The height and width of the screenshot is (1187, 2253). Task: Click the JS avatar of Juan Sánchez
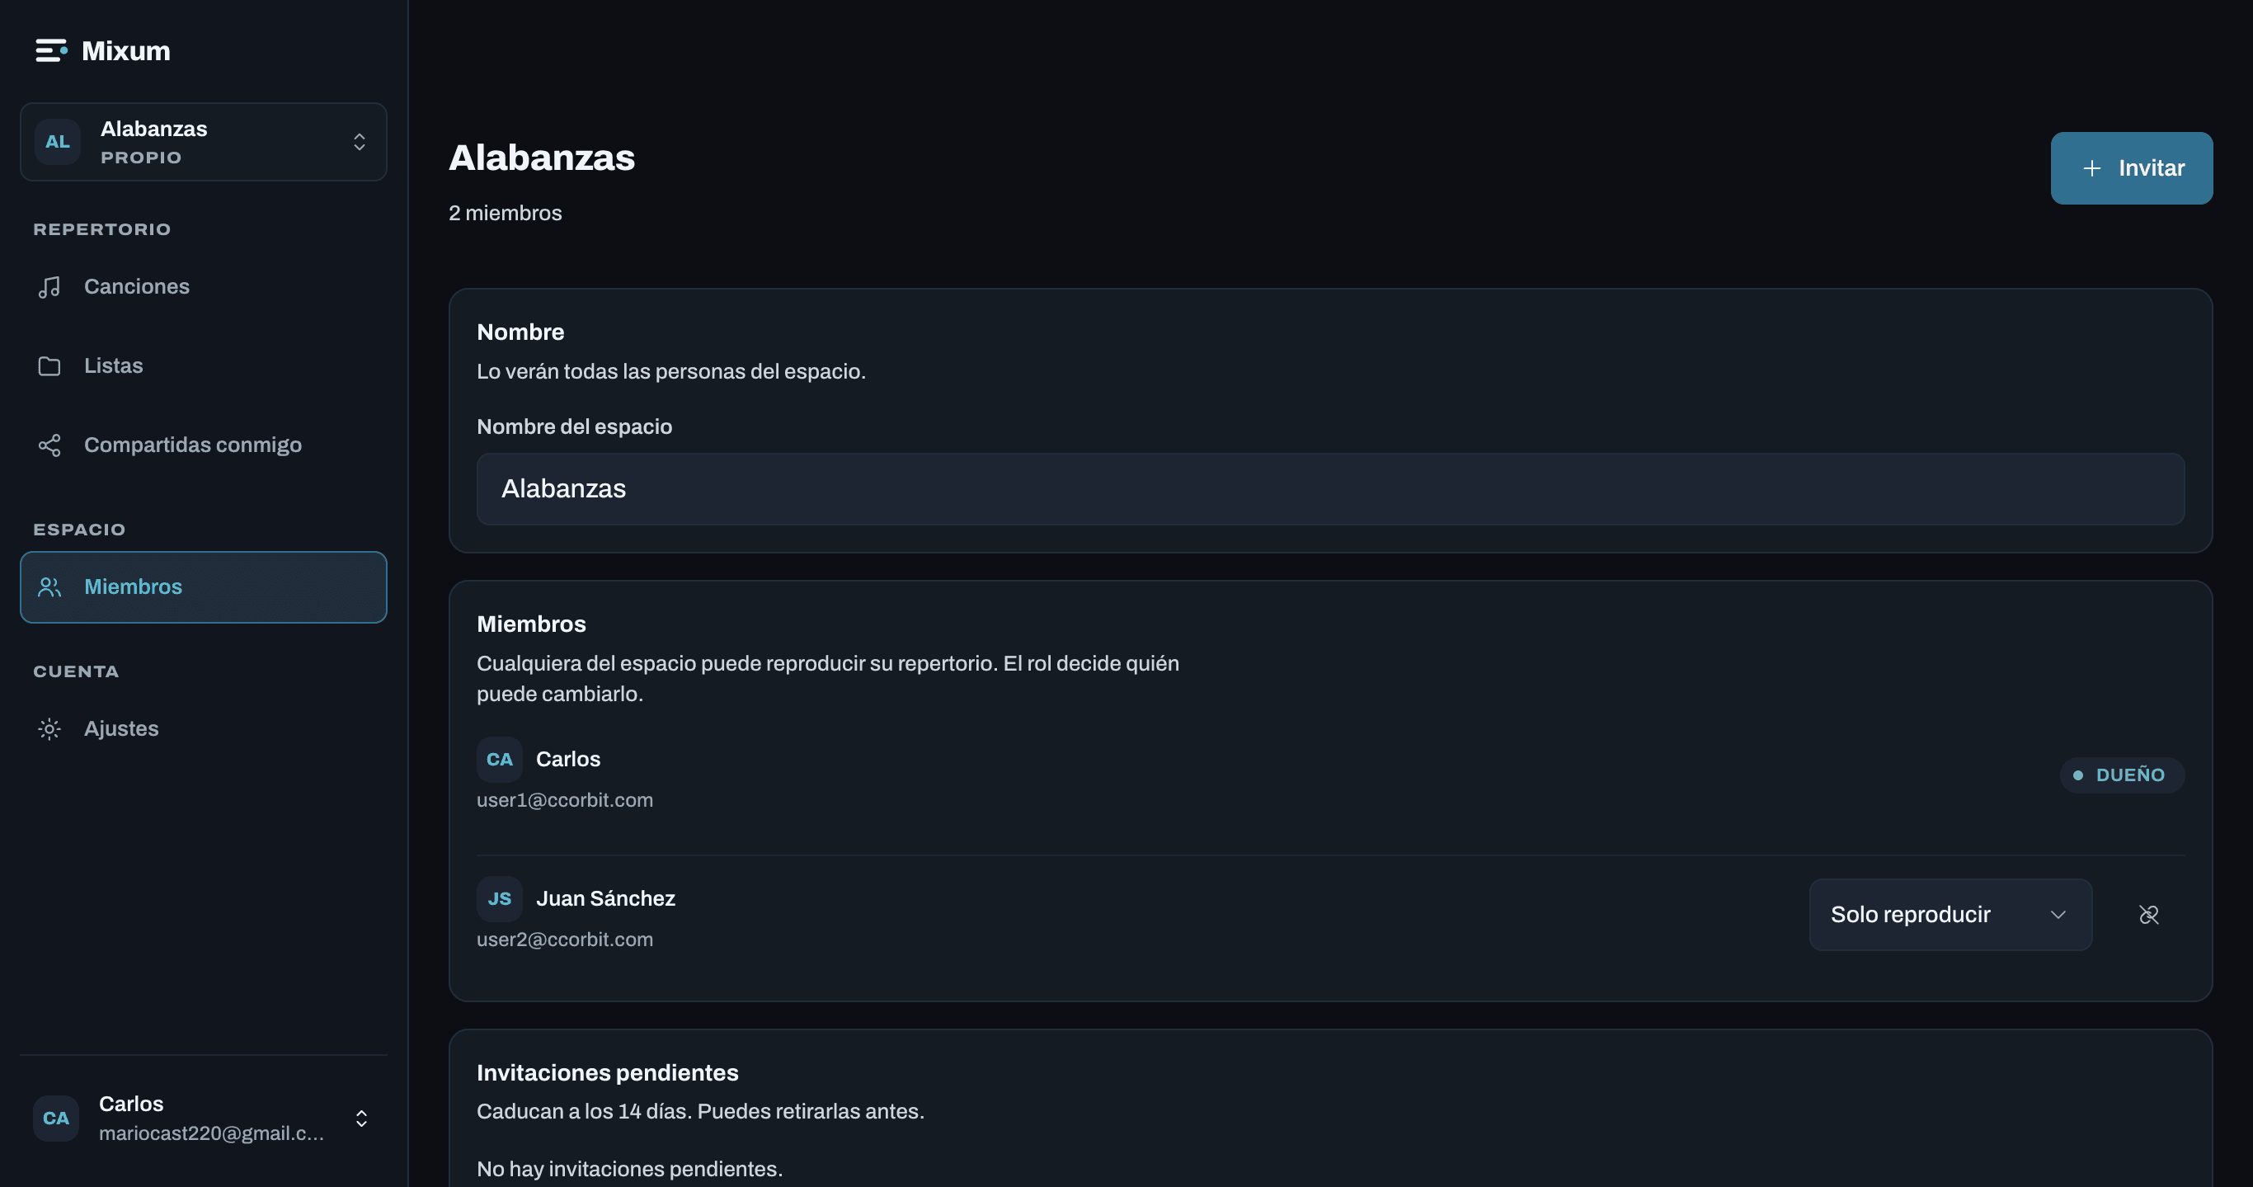pyautogui.click(x=500, y=899)
